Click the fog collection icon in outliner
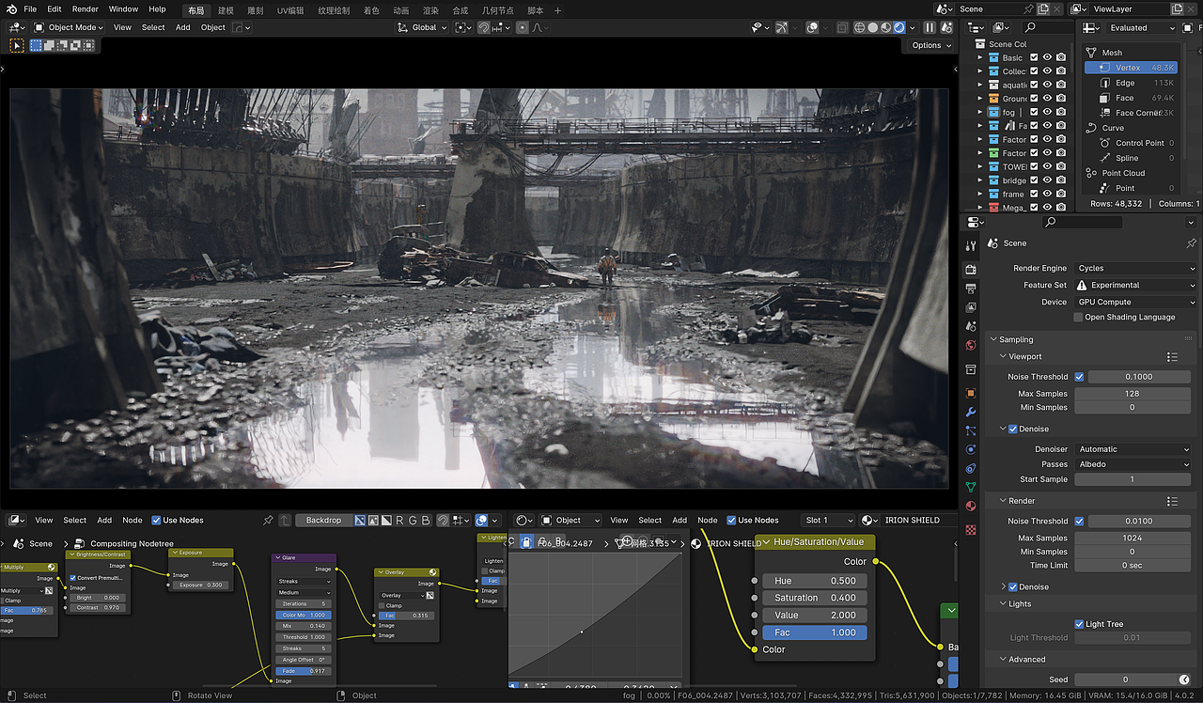Screen dimensions: 1203x703 pyautogui.click(x=993, y=112)
